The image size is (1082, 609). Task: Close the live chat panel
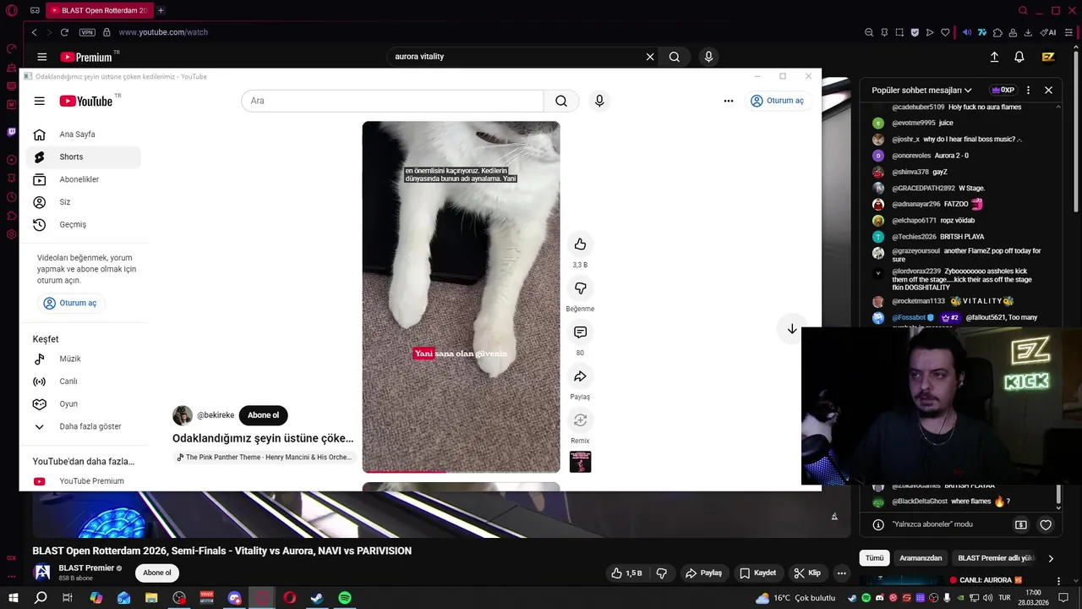(x=1048, y=90)
